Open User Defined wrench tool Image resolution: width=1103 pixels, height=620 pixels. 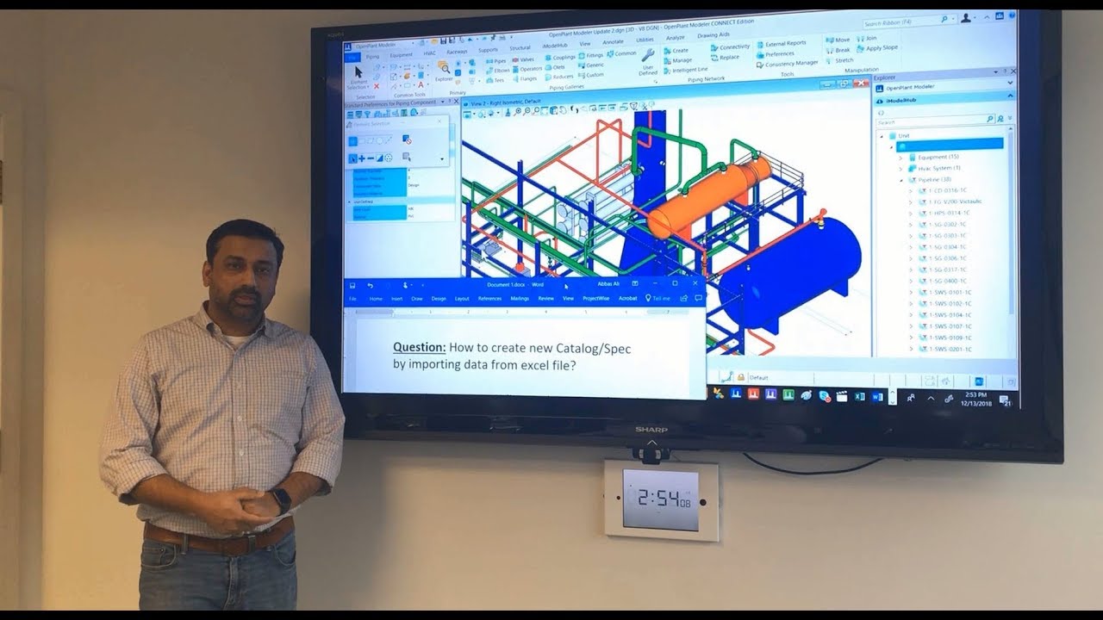[x=648, y=61]
